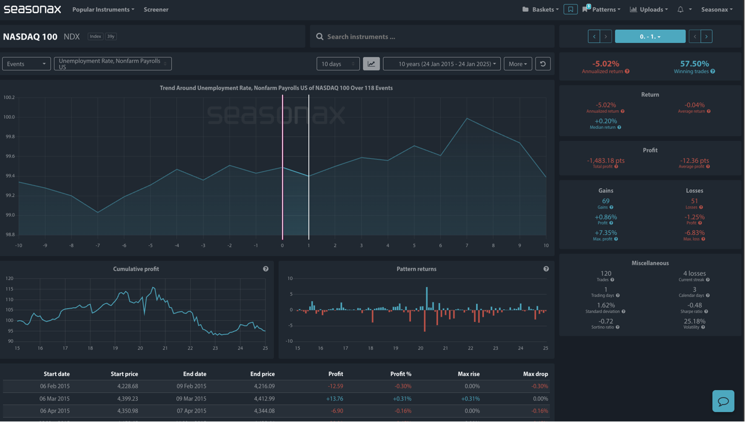Sort table by Max drop column
Image resolution: width=745 pixels, height=422 pixels.
(536, 374)
